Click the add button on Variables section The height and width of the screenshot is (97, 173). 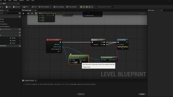[20, 35]
